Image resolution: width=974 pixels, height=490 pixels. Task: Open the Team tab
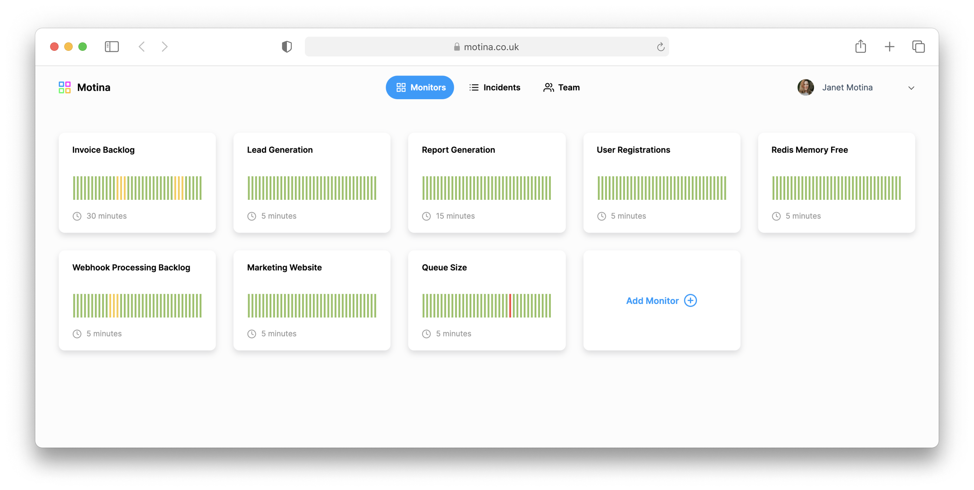(561, 88)
